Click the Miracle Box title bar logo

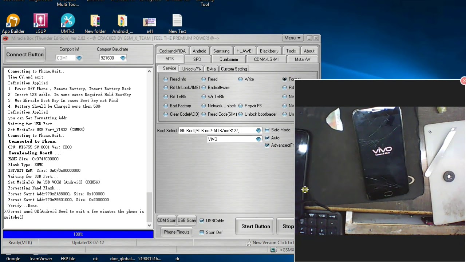tap(5, 38)
